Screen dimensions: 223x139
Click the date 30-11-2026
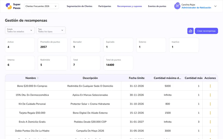tap(137, 95)
